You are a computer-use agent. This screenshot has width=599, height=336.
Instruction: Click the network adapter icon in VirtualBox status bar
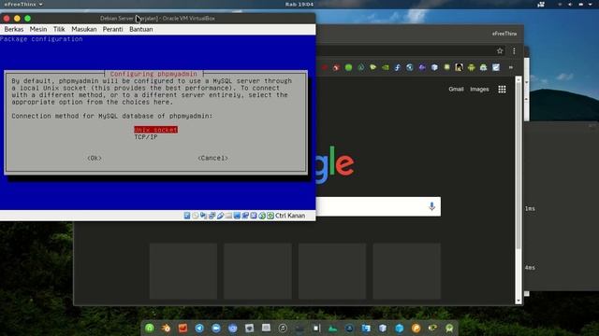click(212, 216)
